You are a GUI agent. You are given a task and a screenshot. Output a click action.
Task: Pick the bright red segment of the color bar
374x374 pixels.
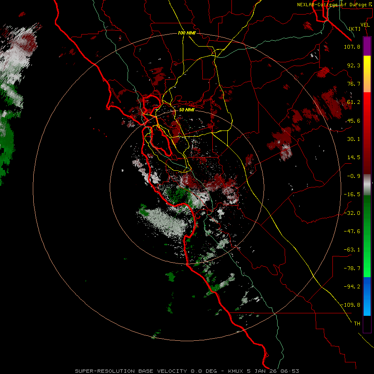click(x=367, y=106)
